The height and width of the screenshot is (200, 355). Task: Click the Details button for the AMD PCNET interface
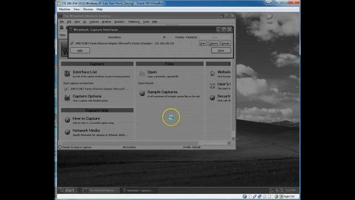(x=226, y=43)
